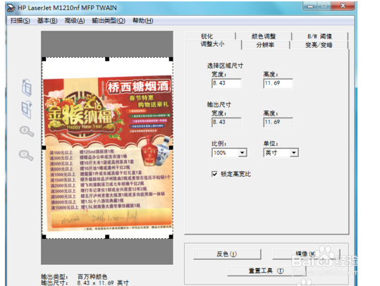Click the rotate right icon
Screen dimensions: 380x286
coord(26,110)
